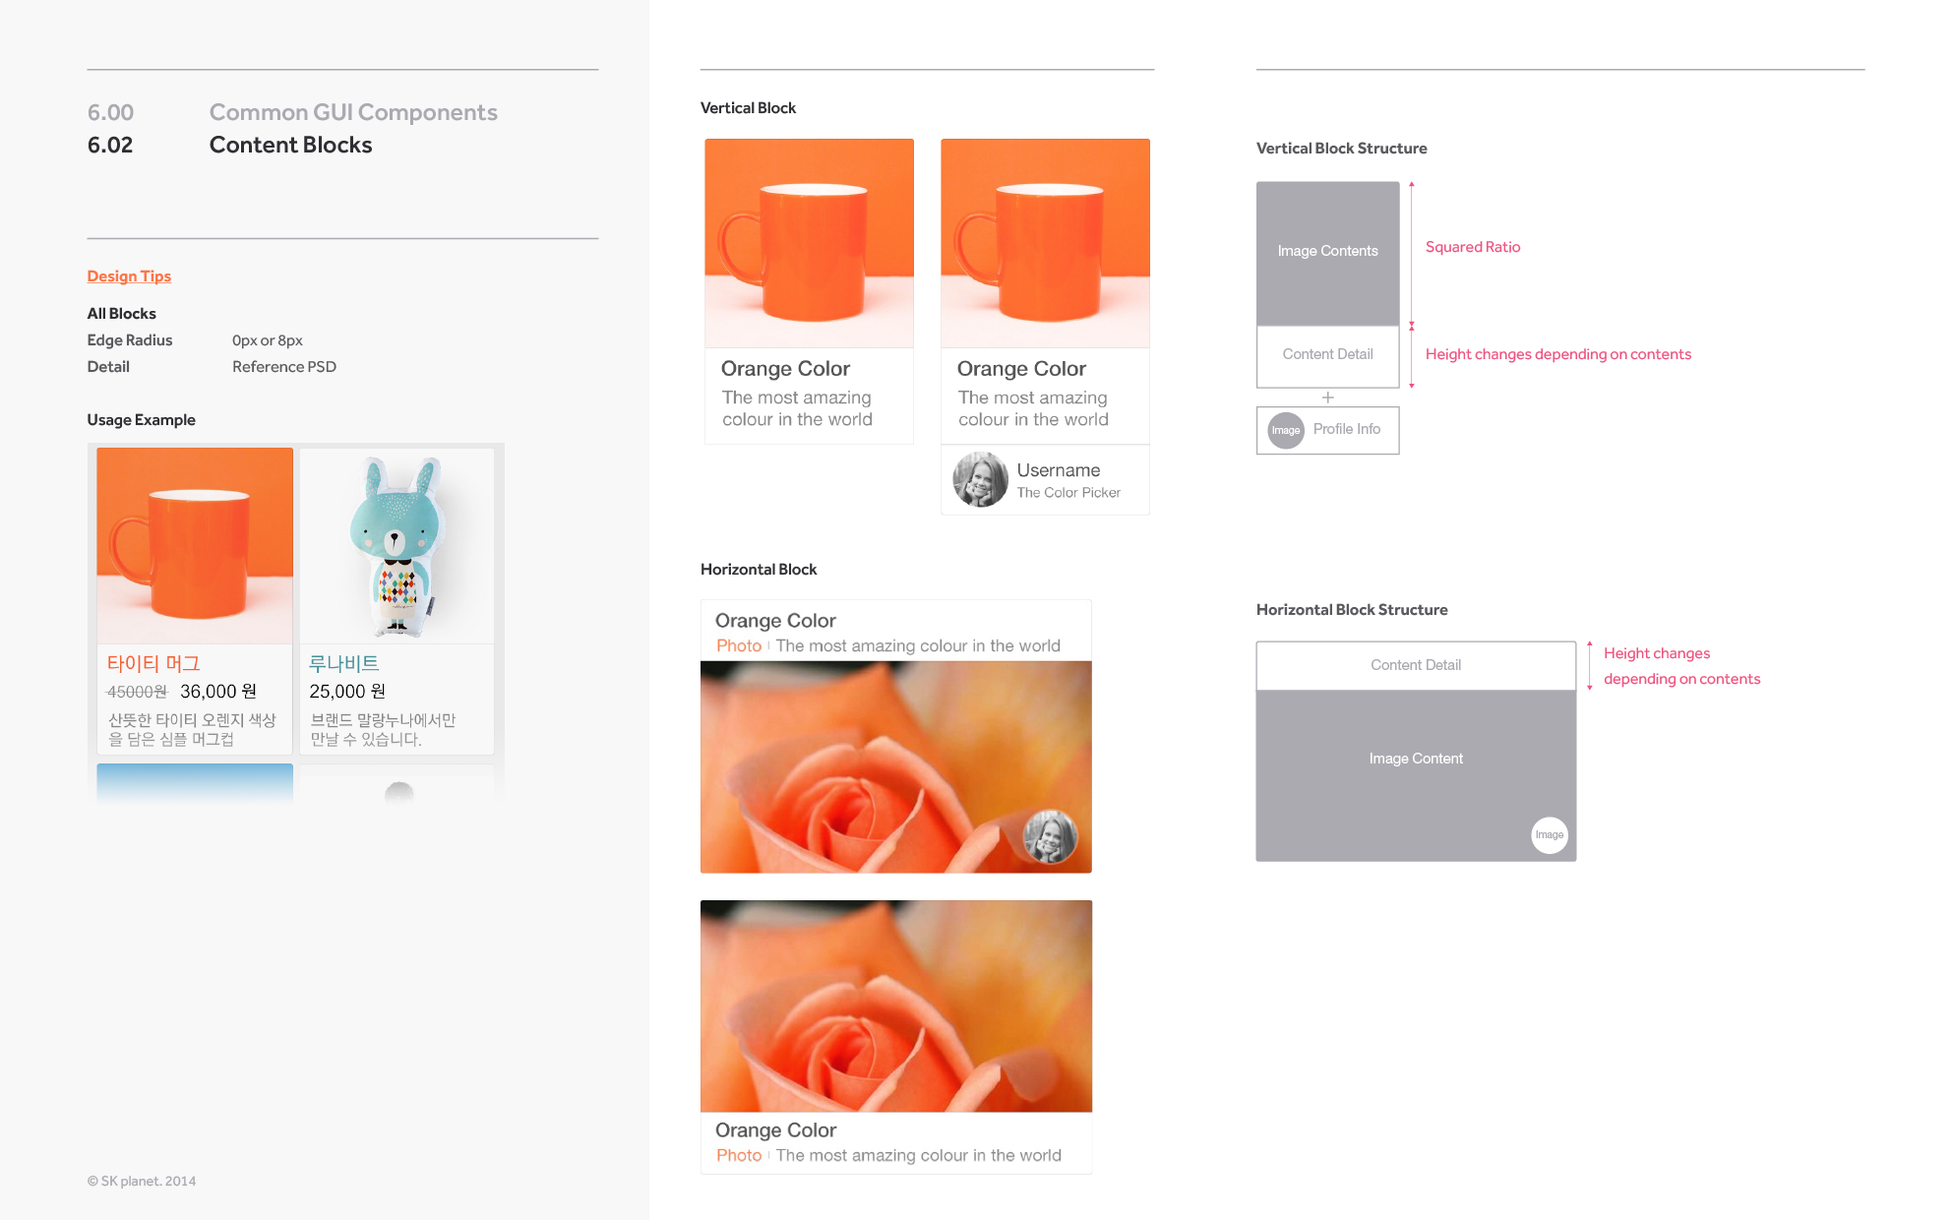This screenshot has height=1220, width=1952.
Task: Click 'Orange Color' title in upper horizontal block
Action: (x=775, y=621)
